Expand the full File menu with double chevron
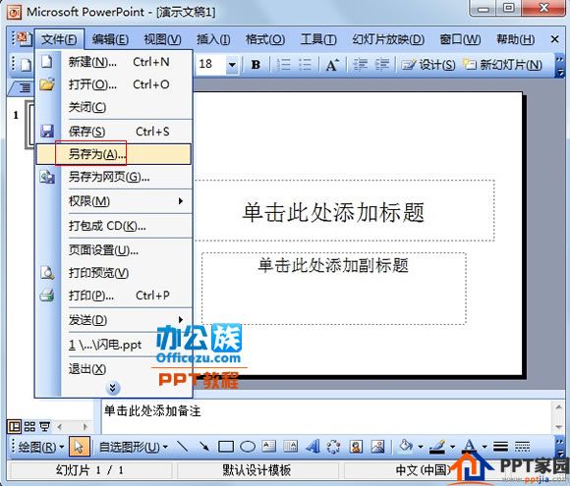This screenshot has height=486, width=570. (113, 388)
